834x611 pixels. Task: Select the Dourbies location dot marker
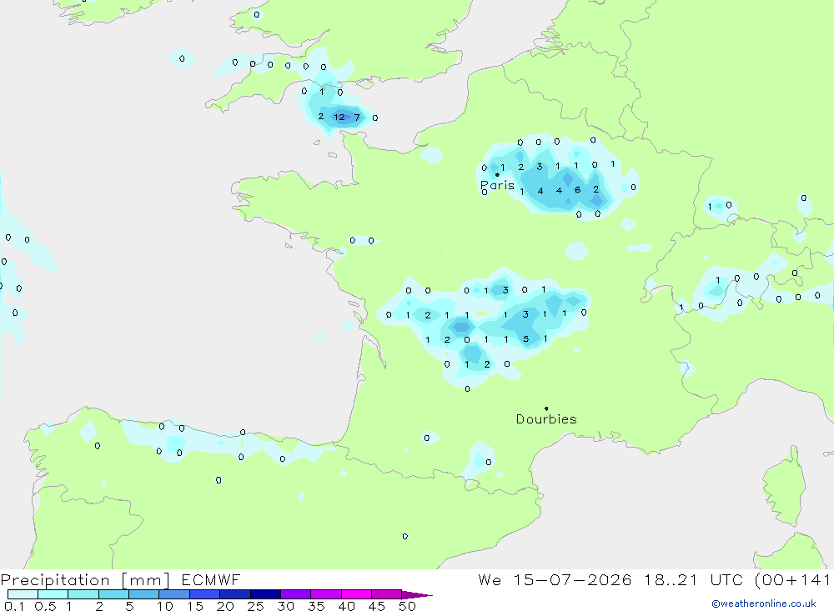tap(546, 408)
